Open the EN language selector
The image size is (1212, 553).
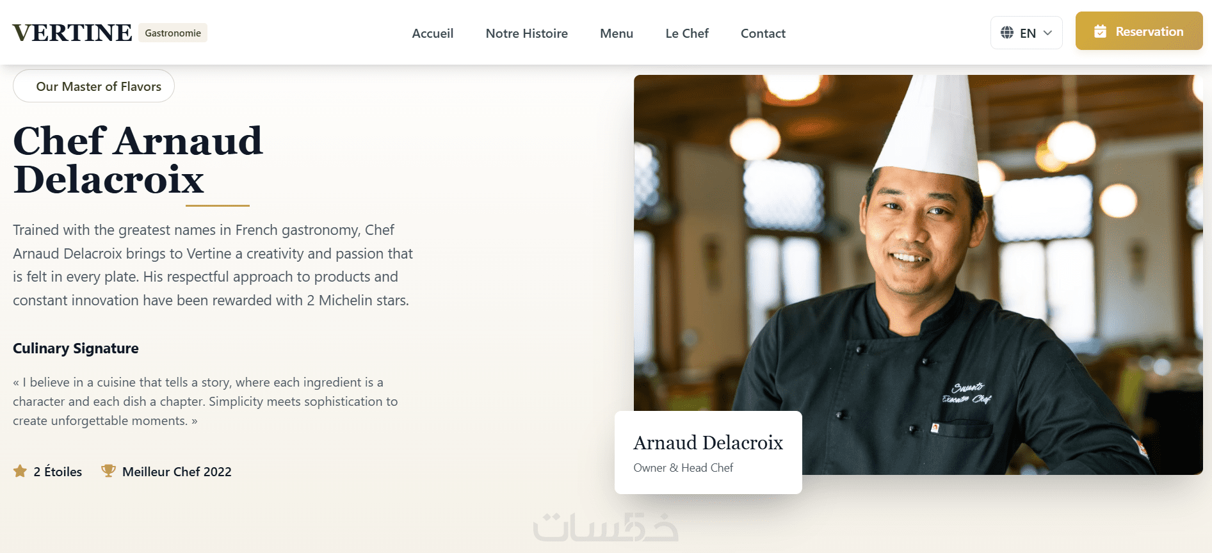pyautogui.click(x=1026, y=33)
